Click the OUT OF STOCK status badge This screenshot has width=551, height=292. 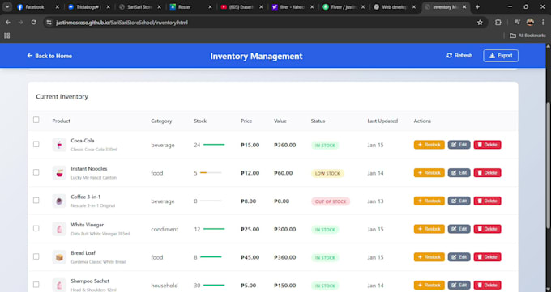pos(331,201)
